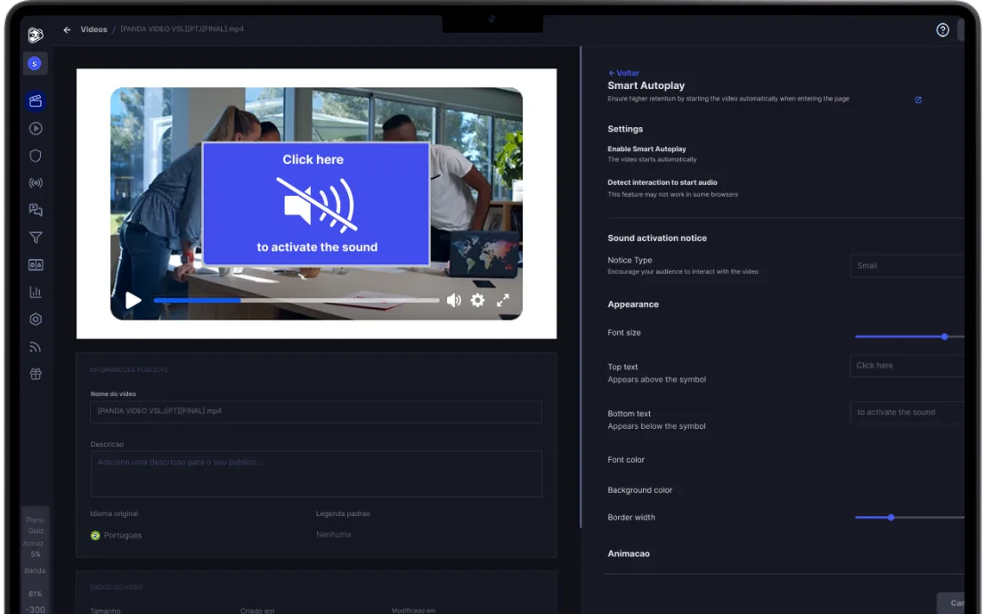
Task: Open the shield security icon in sidebar
Action: click(x=35, y=156)
